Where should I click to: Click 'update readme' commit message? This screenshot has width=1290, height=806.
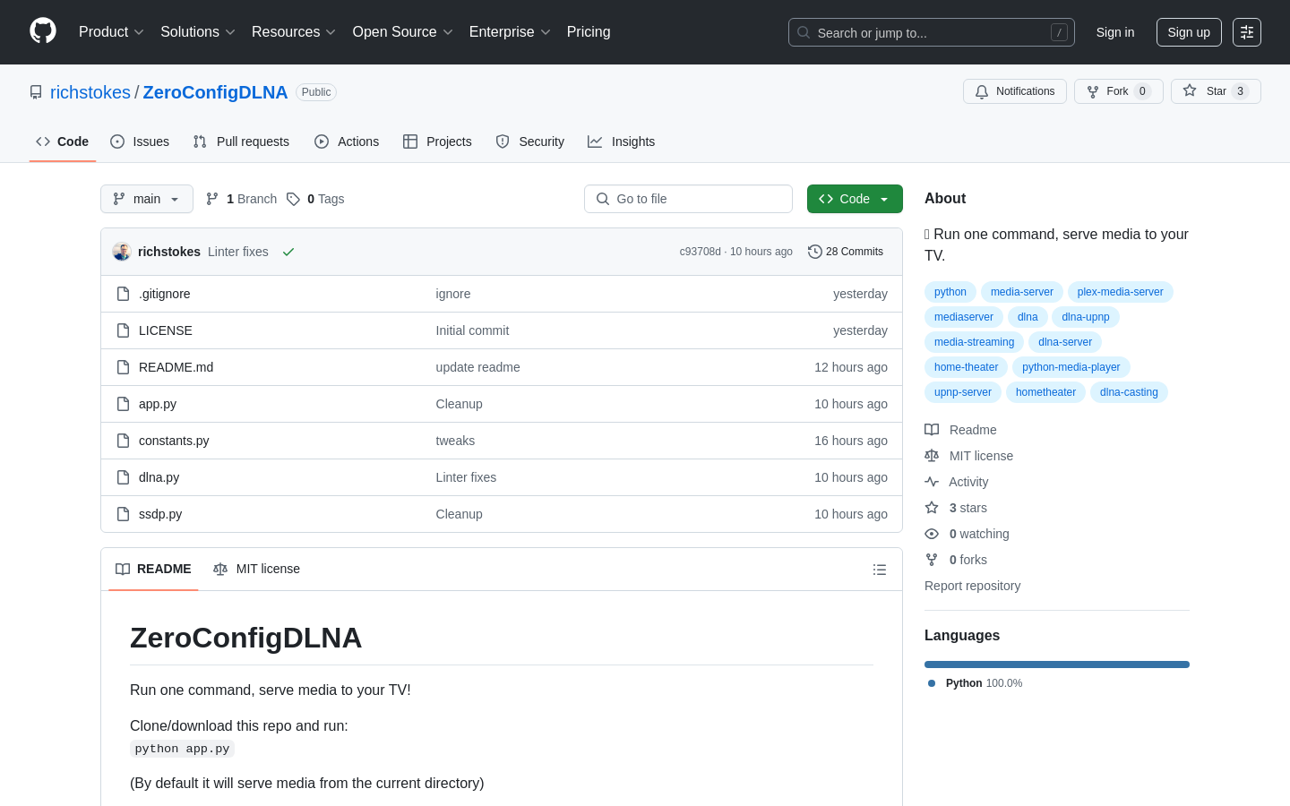tap(477, 367)
